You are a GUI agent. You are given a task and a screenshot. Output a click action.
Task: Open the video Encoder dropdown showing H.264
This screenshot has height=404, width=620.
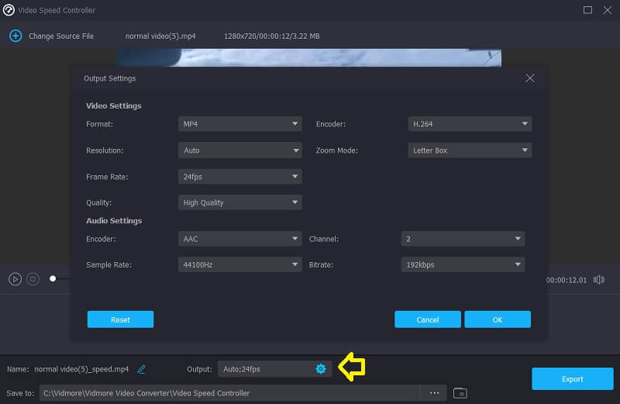coord(469,124)
